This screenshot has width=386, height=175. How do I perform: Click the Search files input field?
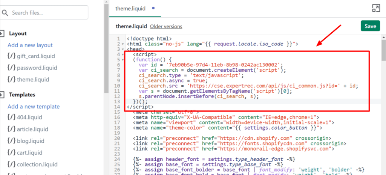click(44, 12)
